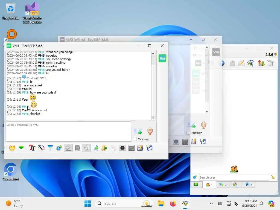This screenshot has height=210, width=280.
Task: Enable the Minimize checkbox in VM1 chat
Action: point(135,139)
